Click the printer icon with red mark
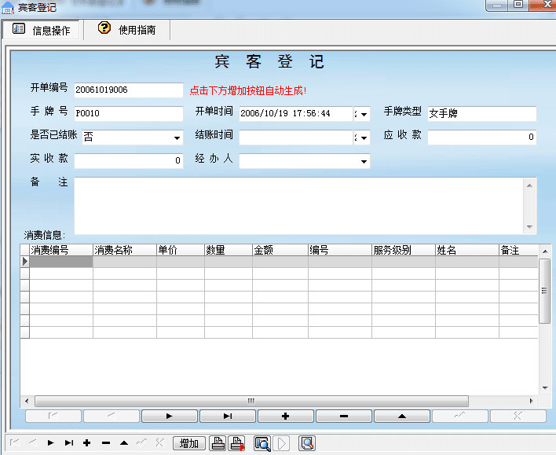The image size is (556, 455). [x=236, y=443]
